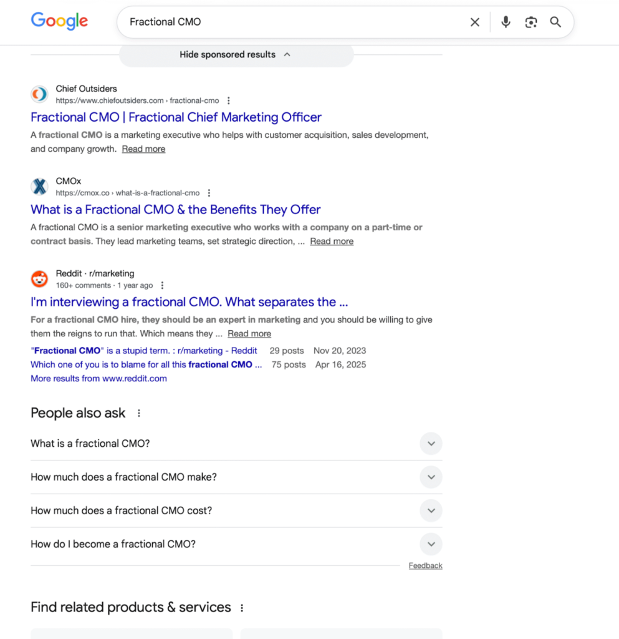Image resolution: width=619 pixels, height=639 pixels.
Task: Open the Chief Outsiders Fractional CMO result
Action: coord(176,117)
